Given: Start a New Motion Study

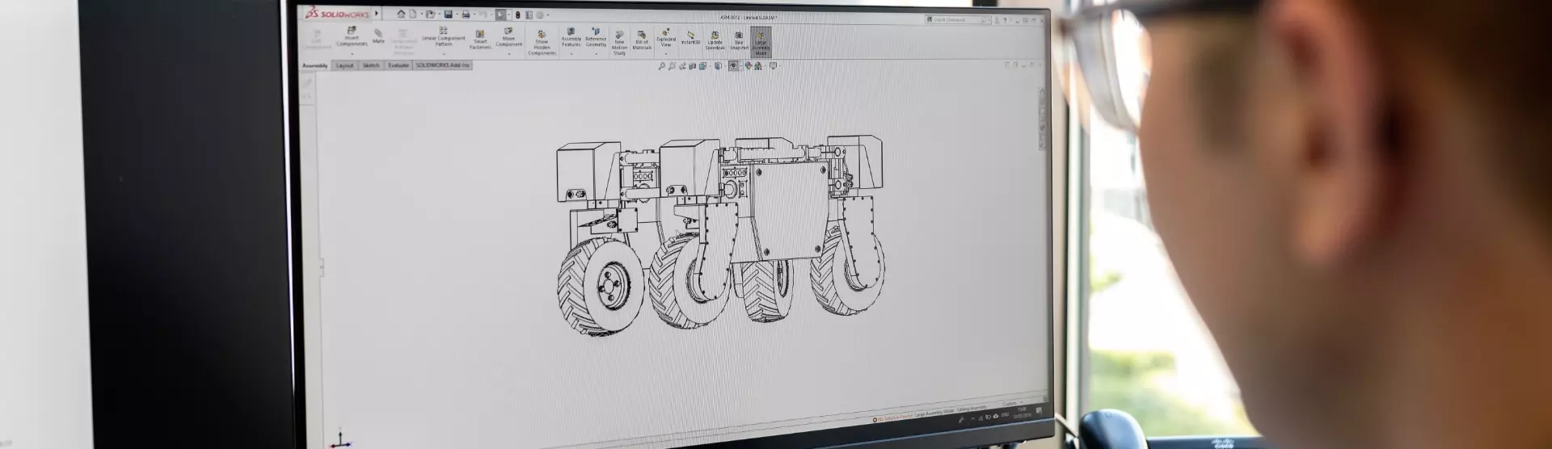Looking at the screenshot, I should pyautogui.click(x=619, y=43).
